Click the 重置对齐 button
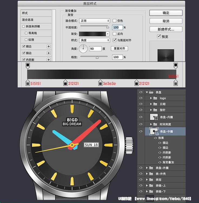 pyautogui.click(x=120, y=48)
